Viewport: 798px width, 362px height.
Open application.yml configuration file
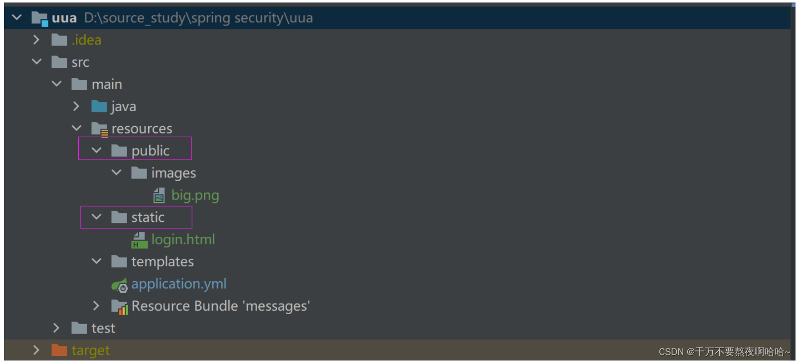(x=179, y=284)
